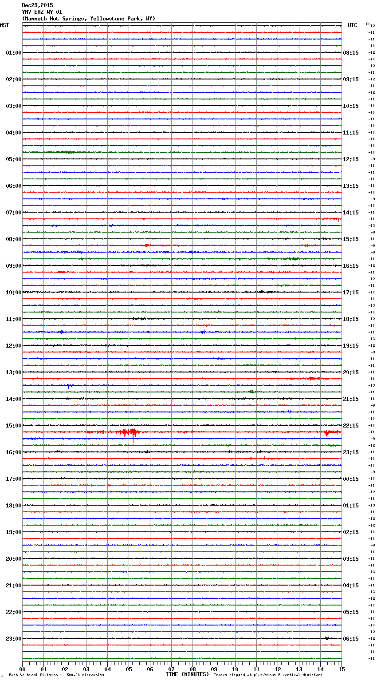The height and width of the screenshot is (681, 377).
Task: Select the 11:00 MST row label
Action: (13, 319)
